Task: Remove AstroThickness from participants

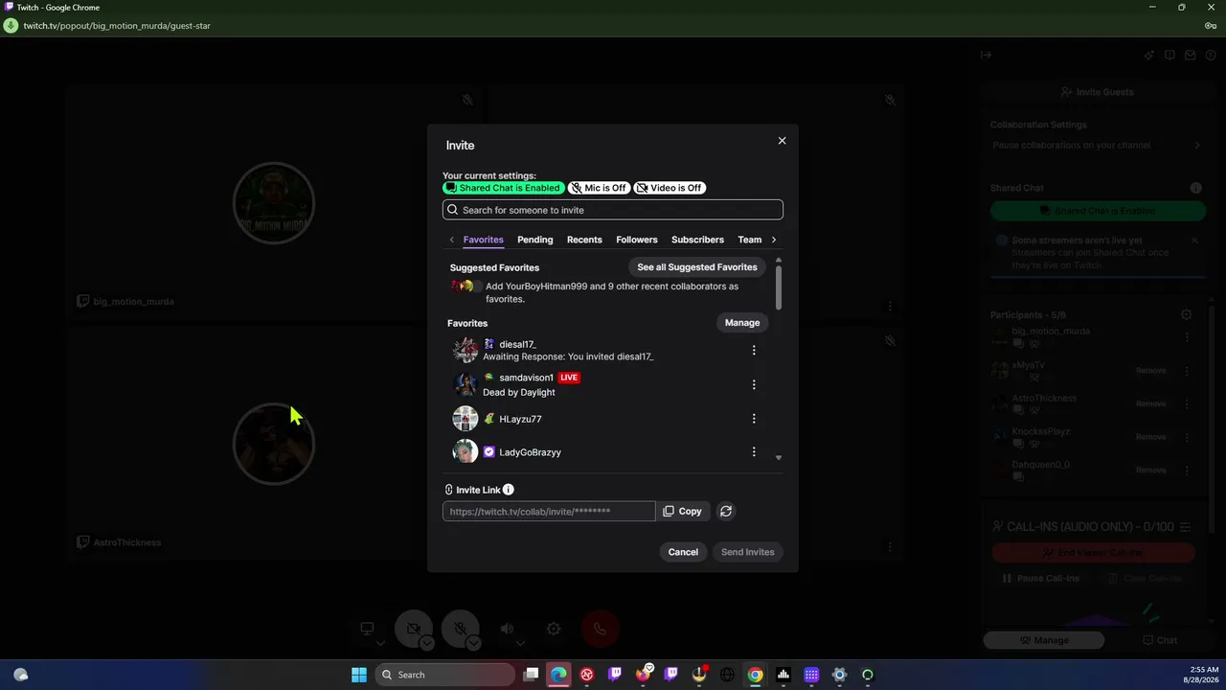Action: tap(1150, 403)
